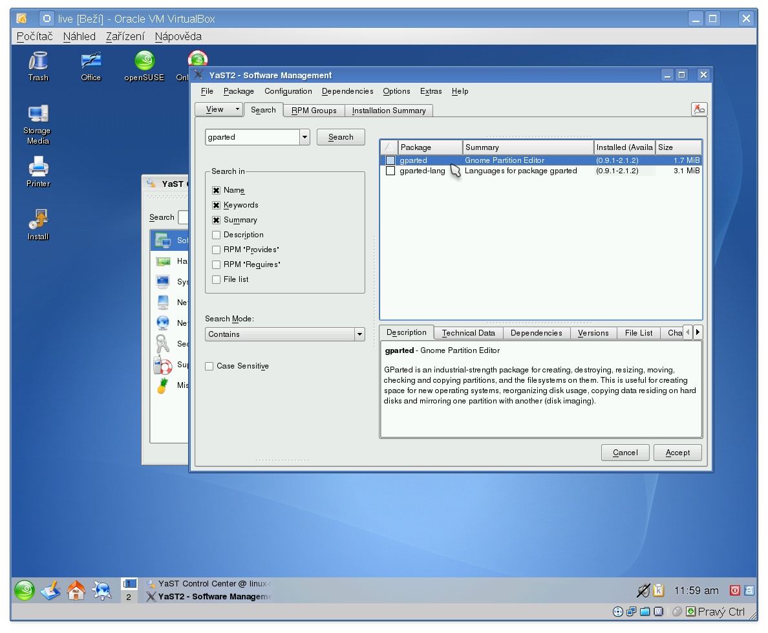768x633 pixels.
Task: Mark gparted-lang package checkbox
Action: 390,171
